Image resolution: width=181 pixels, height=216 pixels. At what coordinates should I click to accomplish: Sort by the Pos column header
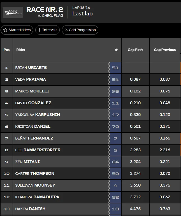(x=7, y=50)
